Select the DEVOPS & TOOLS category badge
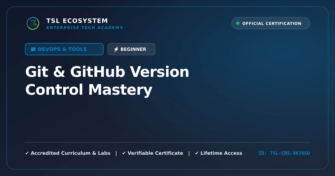The width and height of the screenshot is (335, 176). [64, 49]
